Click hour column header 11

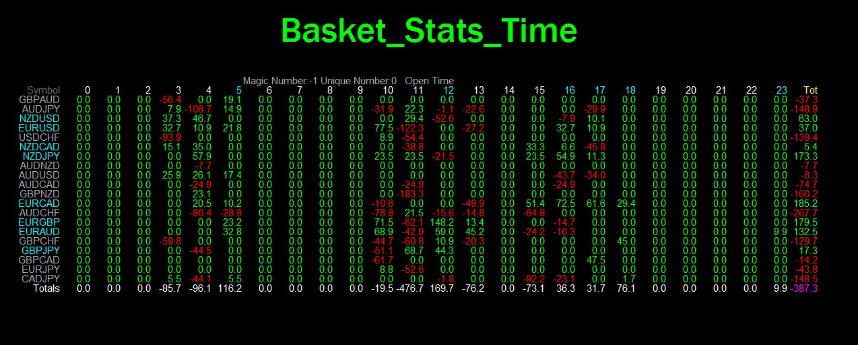(x=418, y=90)
